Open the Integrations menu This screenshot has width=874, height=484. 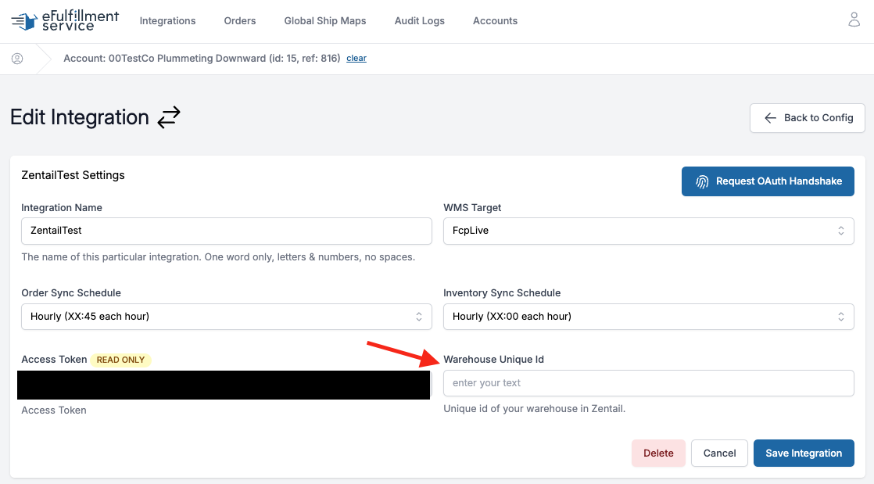click(x=167, y=20)
